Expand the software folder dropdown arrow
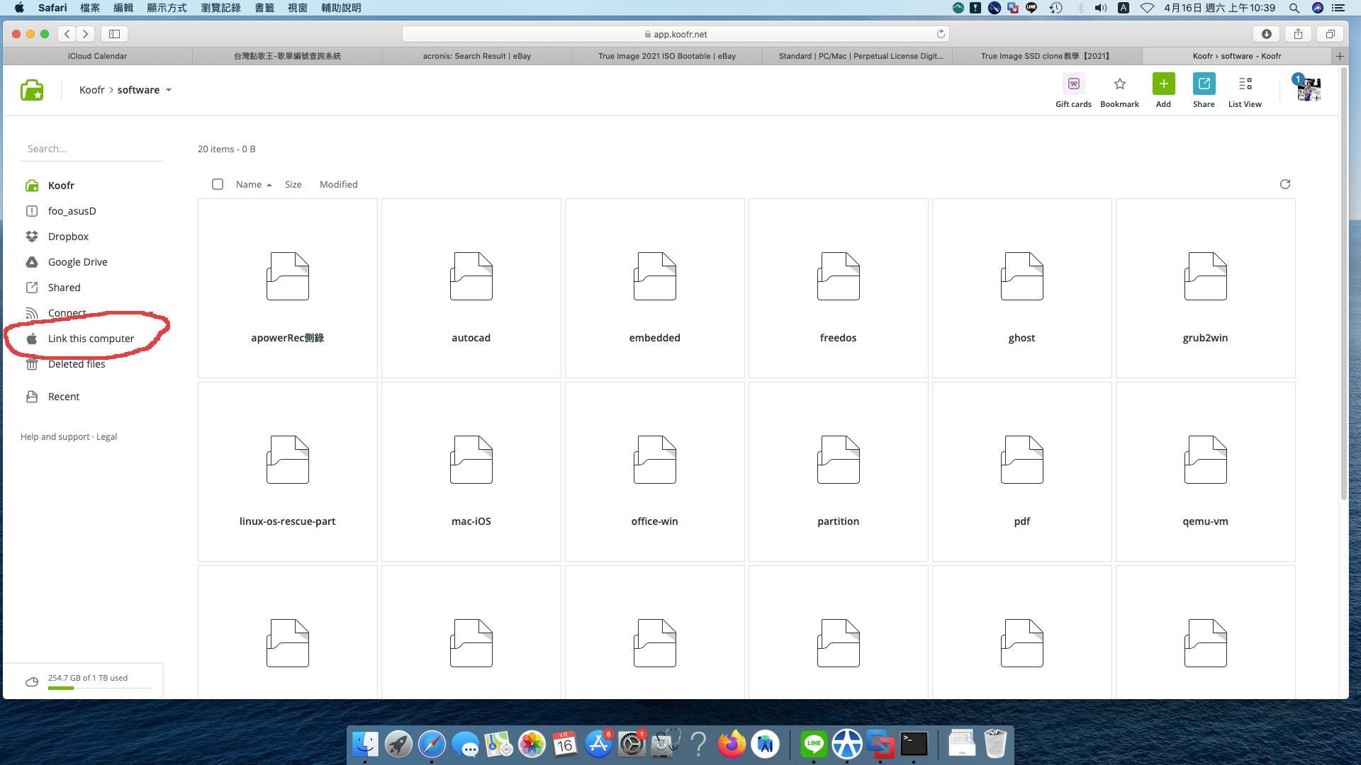The width and height of the screenshot is (1361, 765). pyautogui.click(x=169, y=91)
